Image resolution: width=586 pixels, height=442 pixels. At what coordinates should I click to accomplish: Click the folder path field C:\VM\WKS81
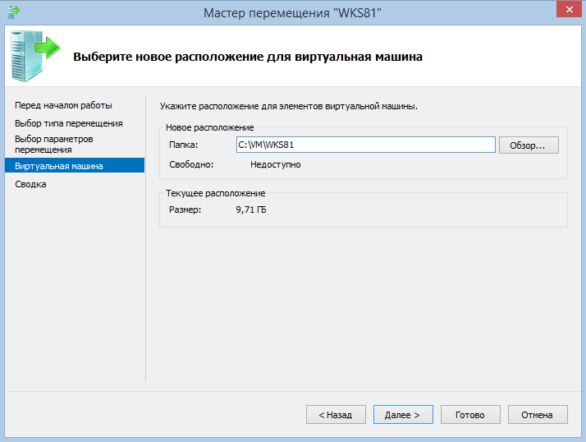click(365, 145)
